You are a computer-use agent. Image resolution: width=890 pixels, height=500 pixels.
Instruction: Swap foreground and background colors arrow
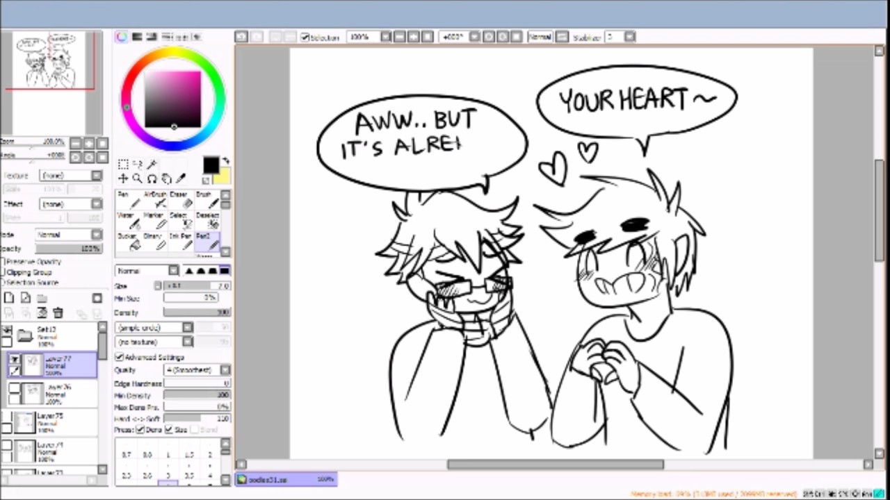point(225,162)
